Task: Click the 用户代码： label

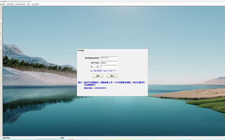Action: (95, 63)
